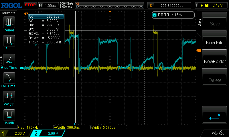Image resolution: width=229 pixels, height=137 pixels.
Task: Click the channel 2 ground level marker
Action: pos(22,68)
